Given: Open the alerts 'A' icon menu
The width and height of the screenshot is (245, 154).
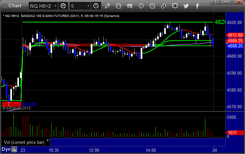Looking at the screenshot, I should [x=152, y=6].
